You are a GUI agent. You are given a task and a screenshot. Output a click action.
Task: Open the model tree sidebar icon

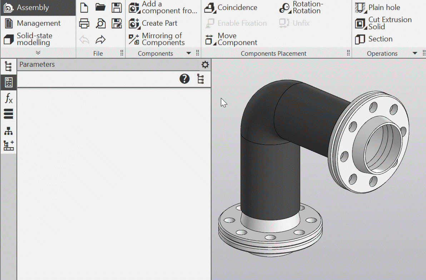[x=9, y=66]
